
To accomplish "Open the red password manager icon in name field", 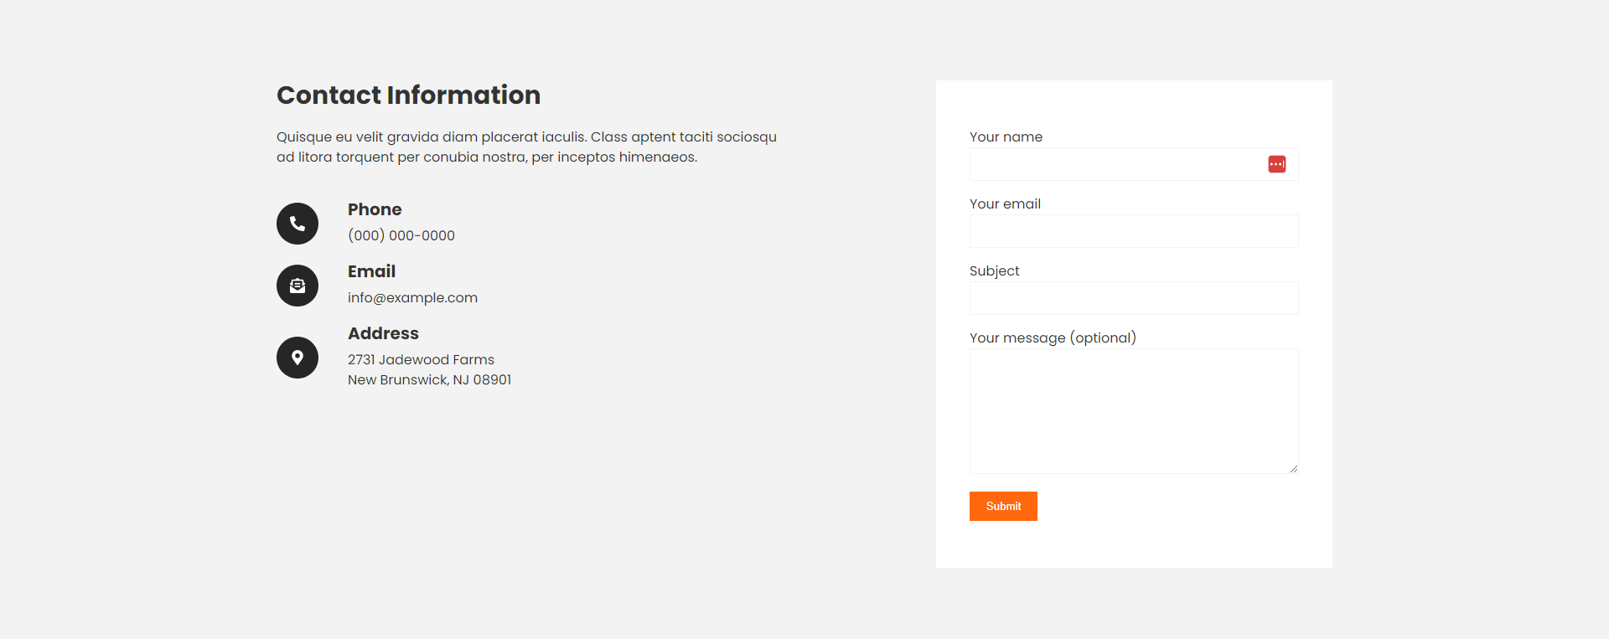I will click(x=1277, y=164).
